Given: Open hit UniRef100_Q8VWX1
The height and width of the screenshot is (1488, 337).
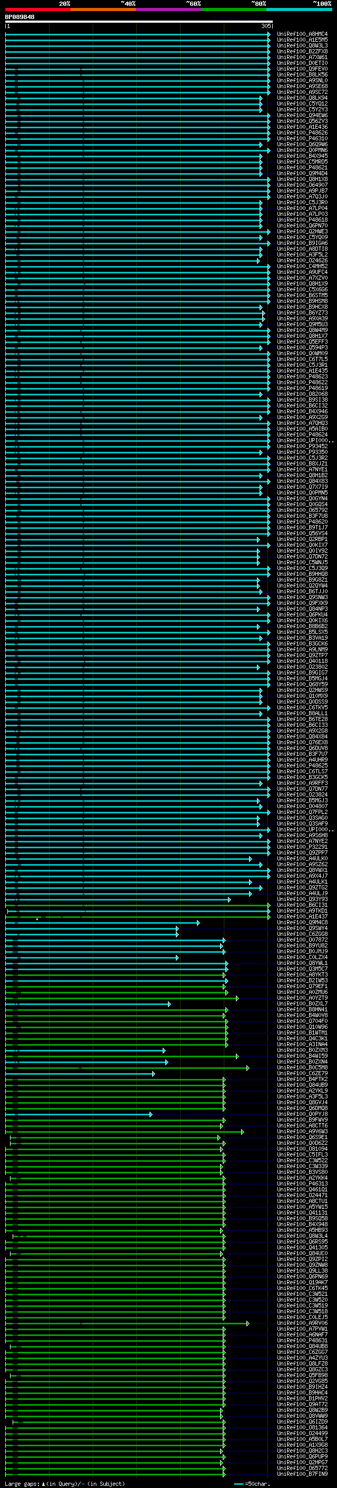Looking at the screenshot, I should 302,870.
